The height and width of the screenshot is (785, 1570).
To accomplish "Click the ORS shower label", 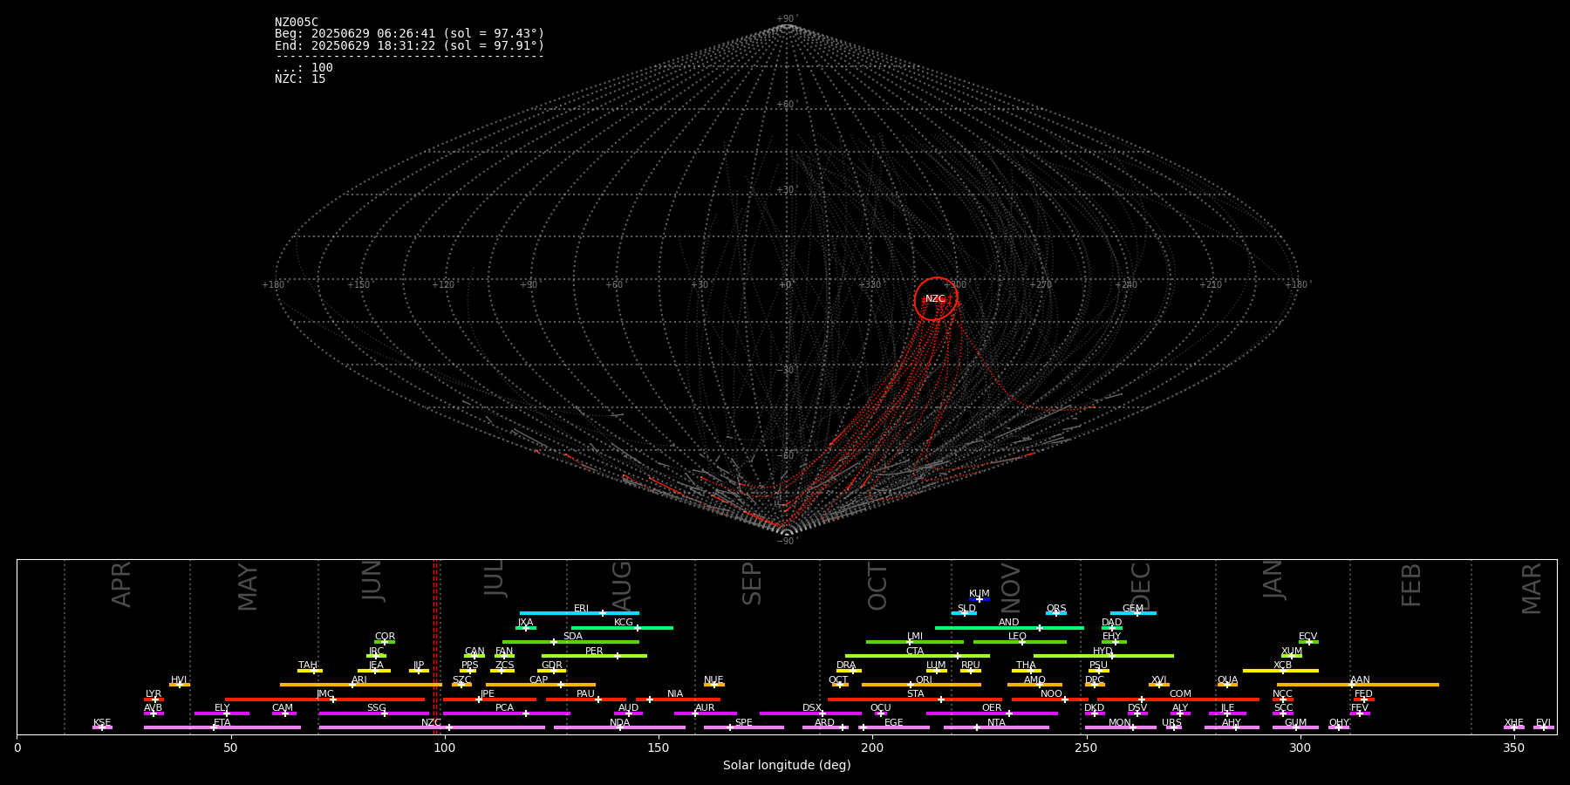I will (1056, 609).
